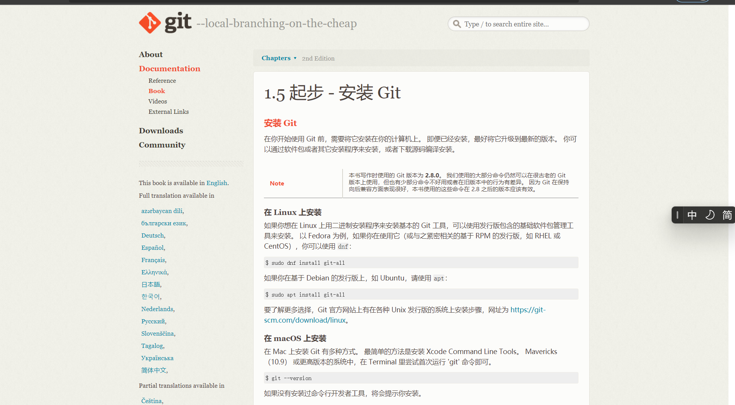The height and width of the screenshot is (405, 735).
Task: Toggle the IME Chinese/English mode button
Action: point(692,215)
